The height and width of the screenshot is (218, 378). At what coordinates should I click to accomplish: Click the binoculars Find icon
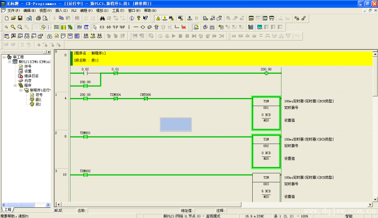coord(103,18)
